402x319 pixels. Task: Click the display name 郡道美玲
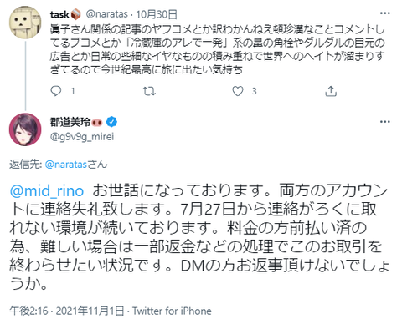pos(70,122)
